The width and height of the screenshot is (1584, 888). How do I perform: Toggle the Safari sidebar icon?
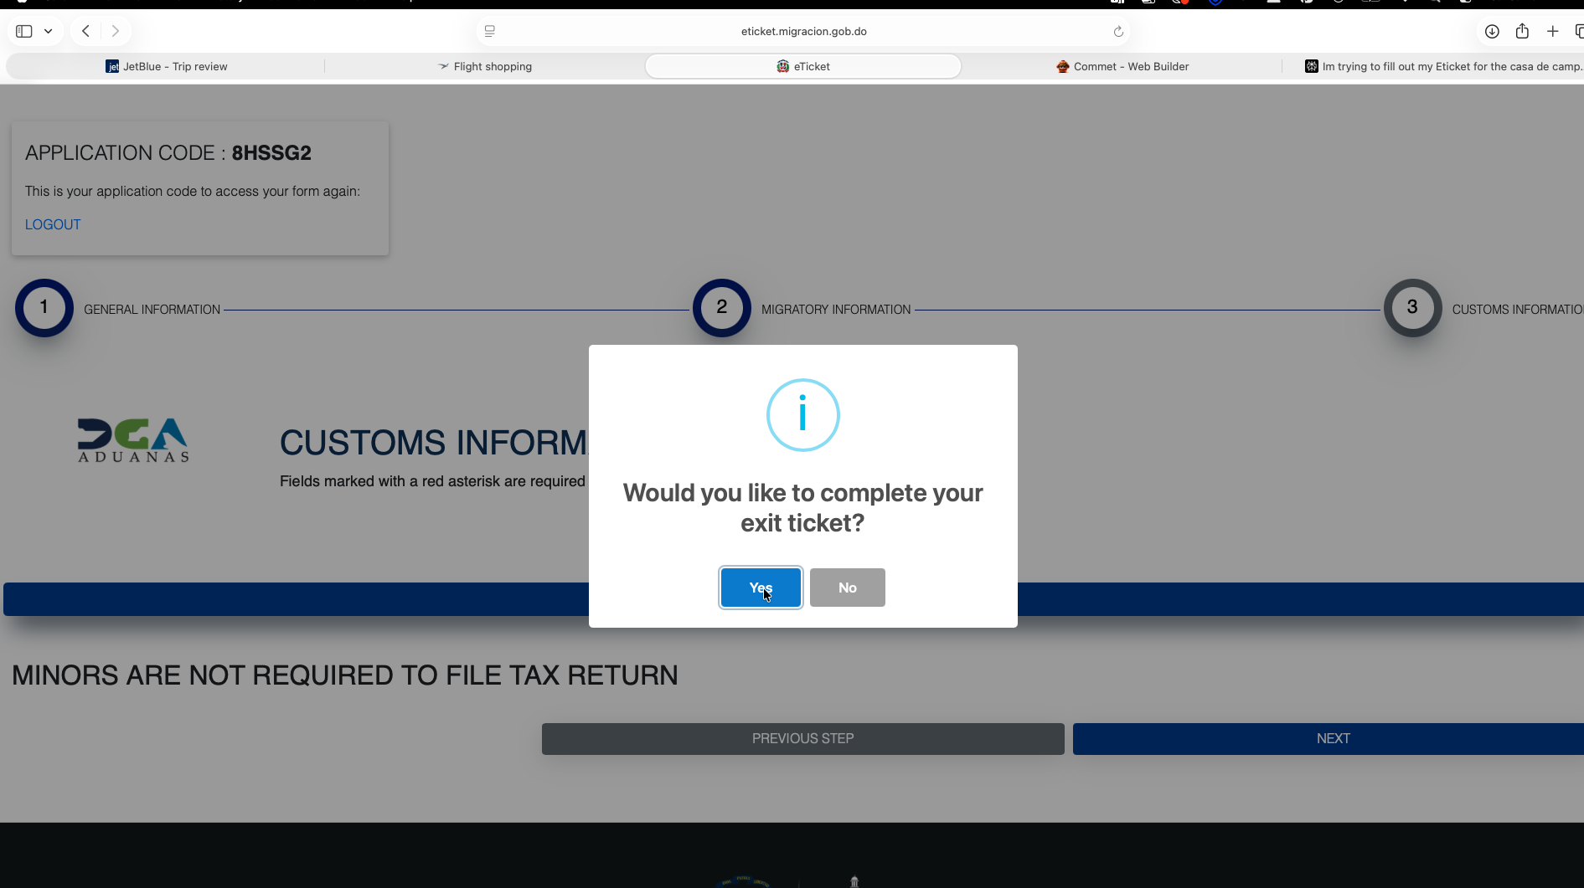coord(24,31)
